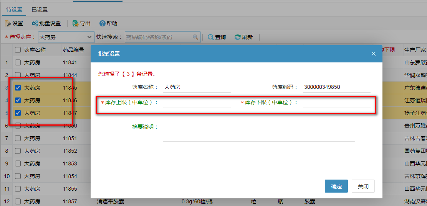
Task: Check the row 11851 checkbox
Action: (x=18, y=138)
